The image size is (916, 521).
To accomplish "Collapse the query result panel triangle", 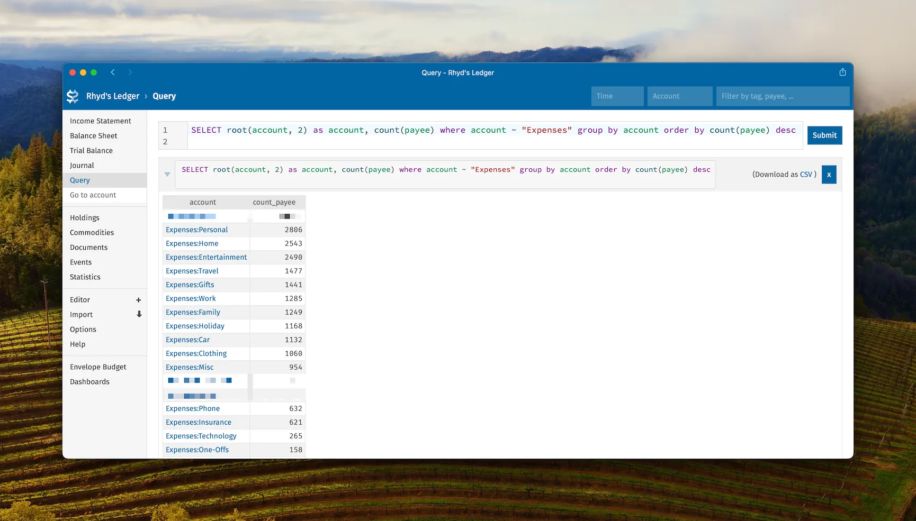I will pyautogui.click(x=167, y=174).
